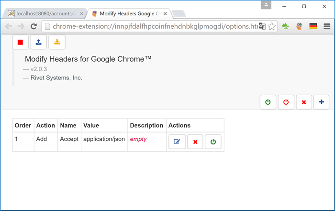Image resolution: width=335 pixels, height=211 pixels.
Task: Open the Chrome hamburger menu
Action: tap(327, 26)
